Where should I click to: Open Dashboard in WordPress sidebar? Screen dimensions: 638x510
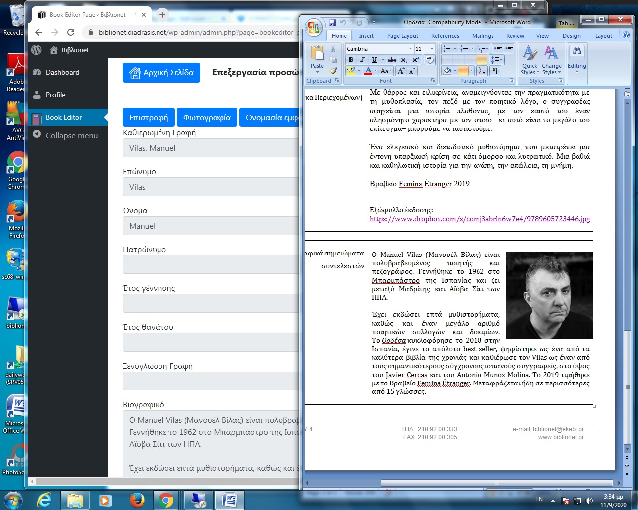tap(62, 72)
